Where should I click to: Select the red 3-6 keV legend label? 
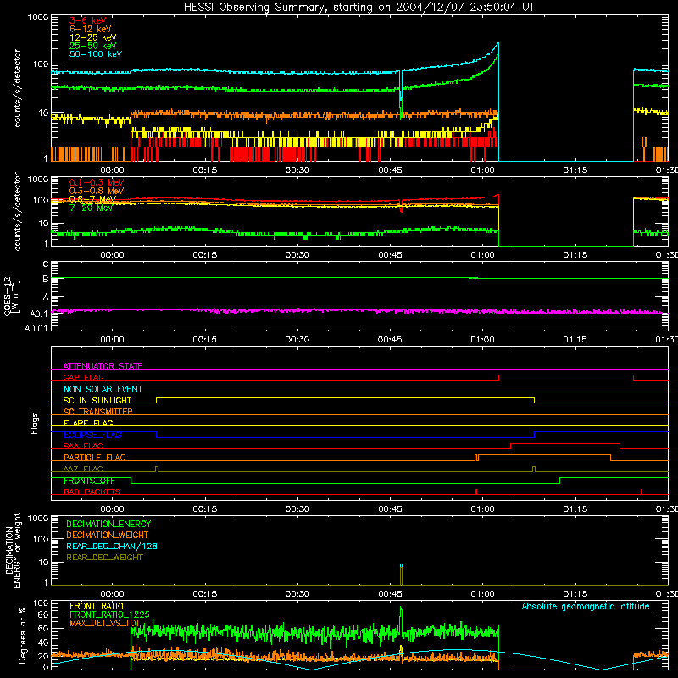(88, 20)
